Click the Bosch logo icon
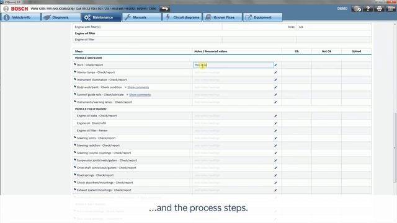This screenshot has width=397, height=223. (x=6, y=9)
